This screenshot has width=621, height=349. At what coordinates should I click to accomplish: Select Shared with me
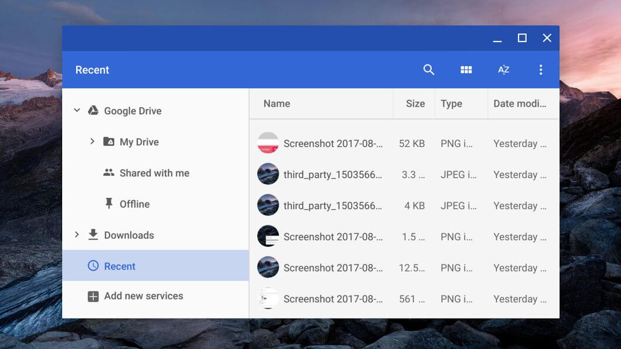(x=154, y=173)
